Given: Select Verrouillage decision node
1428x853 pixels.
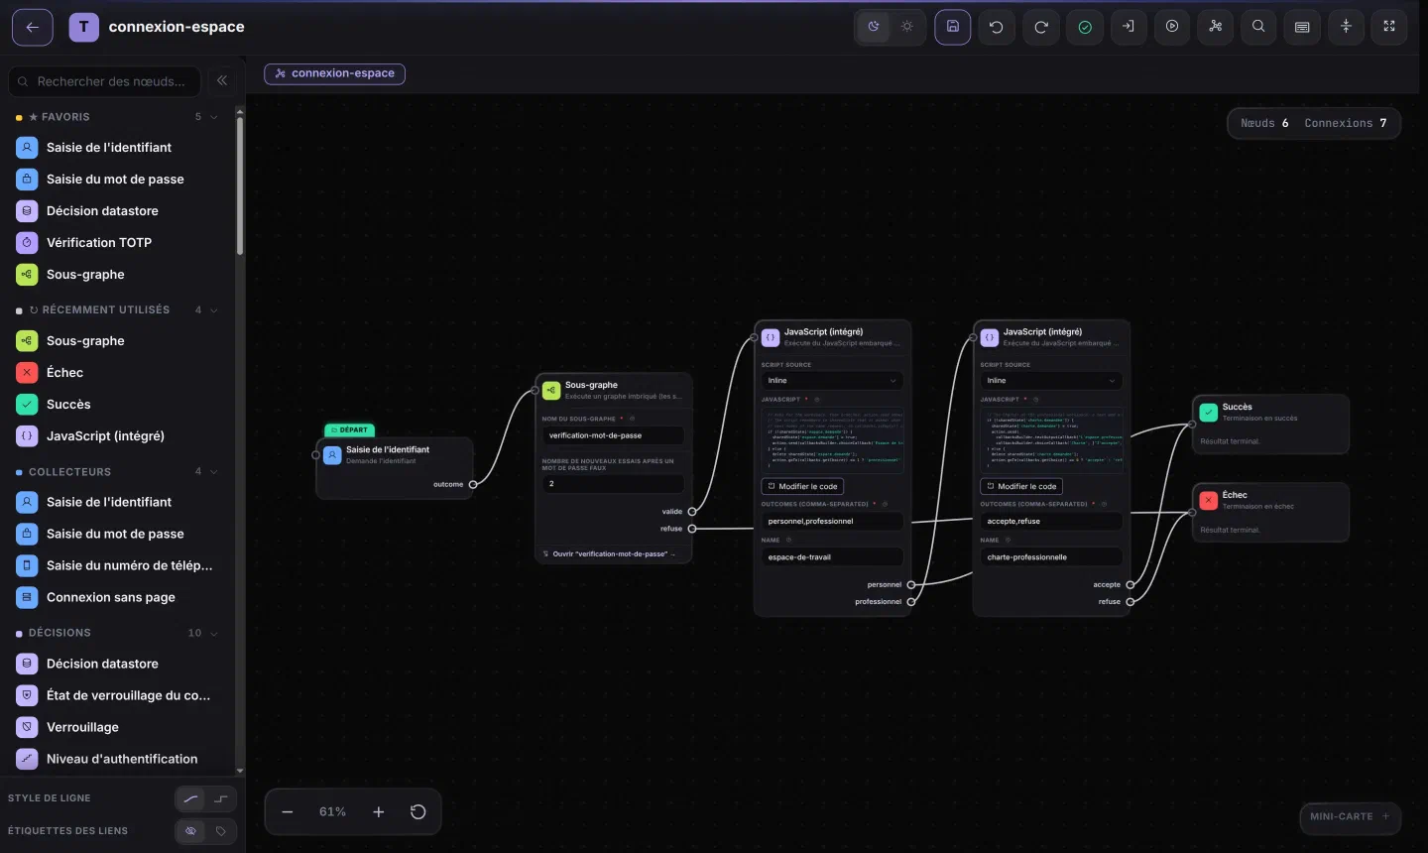Looking at the screenshot, I should 117,727.
